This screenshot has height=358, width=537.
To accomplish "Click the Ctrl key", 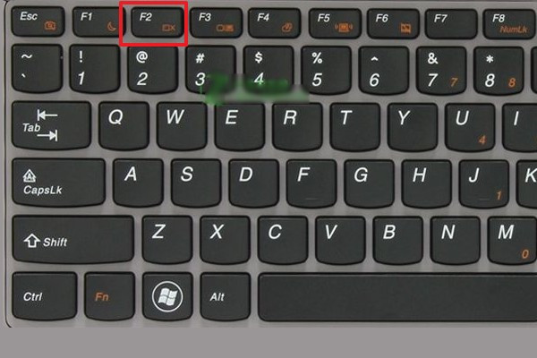I will (44, 296).
